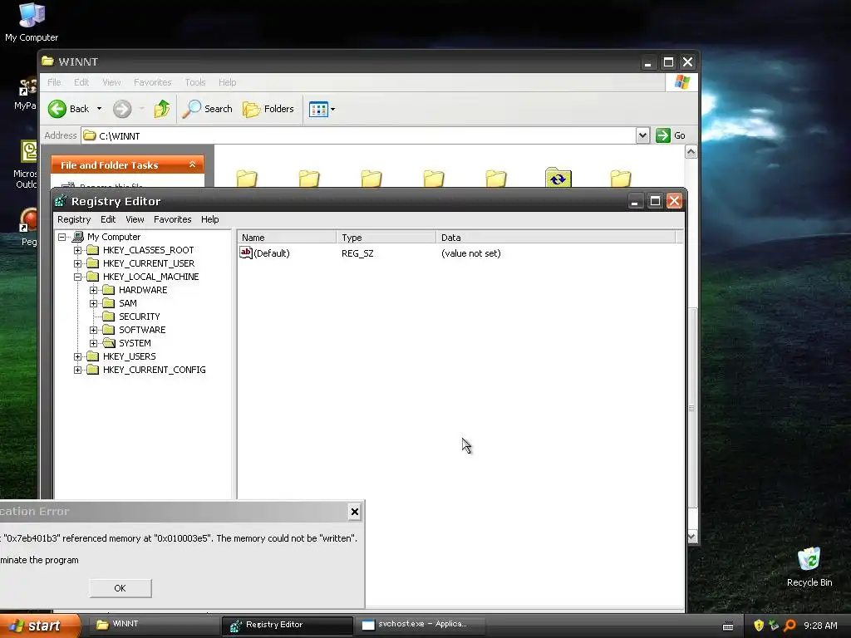The width and height of the screenshot is (851, 638).
Task: Click the Name column header
Action: click(x=287, y=237)
